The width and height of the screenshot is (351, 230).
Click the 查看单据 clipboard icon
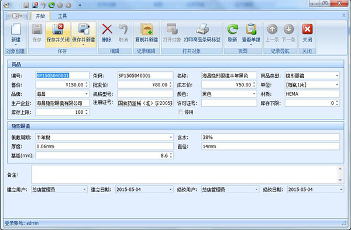pos(251,30)
